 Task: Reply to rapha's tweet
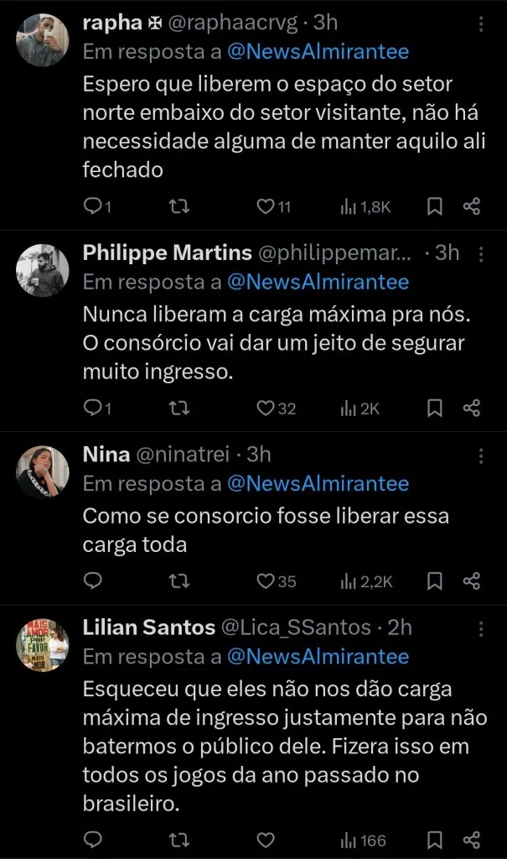click(94, 207)
